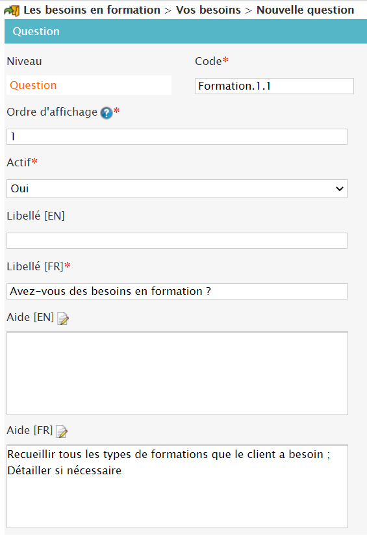This screenshot has height=536, width=367.
Task: Click the Actif dropdown chevron arrow
Action: pos(339,188)
